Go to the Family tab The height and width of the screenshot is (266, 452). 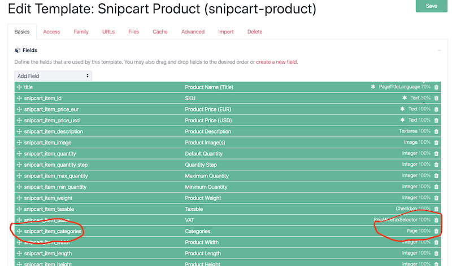pyautogui.click(x=81, y=32)
